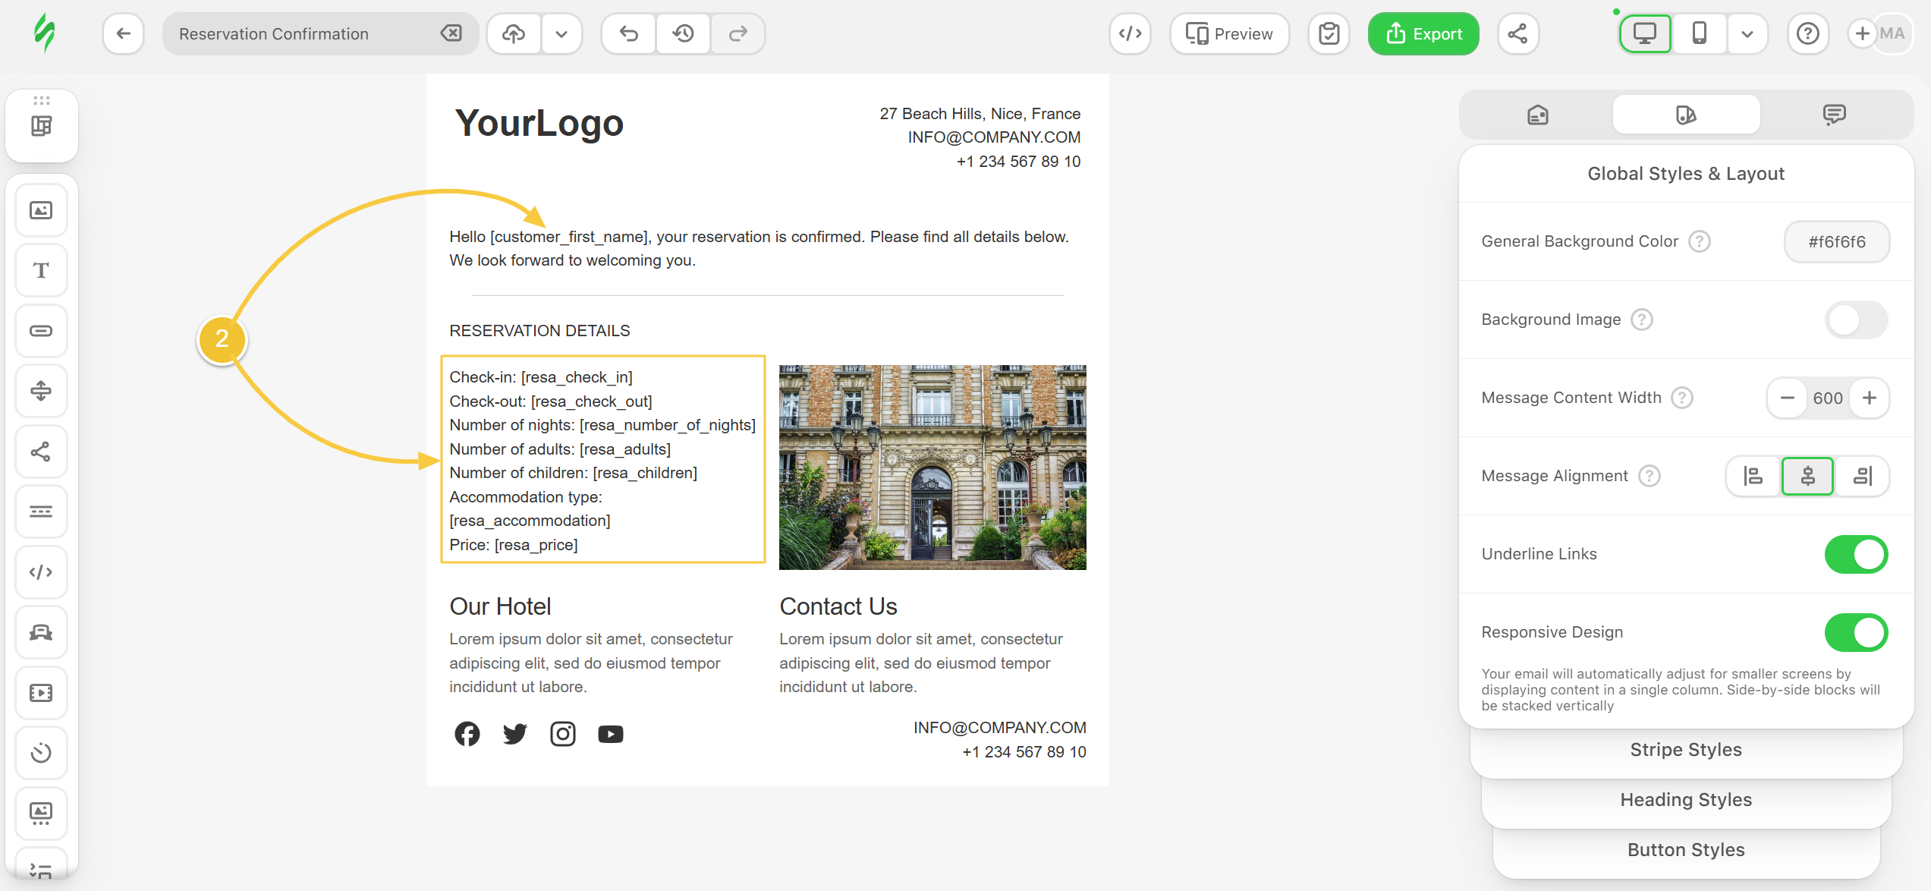This screenshot has width=1931, height=891.
Task: Expand the Stripe Styles section
Action: [x=1686, y=750]
